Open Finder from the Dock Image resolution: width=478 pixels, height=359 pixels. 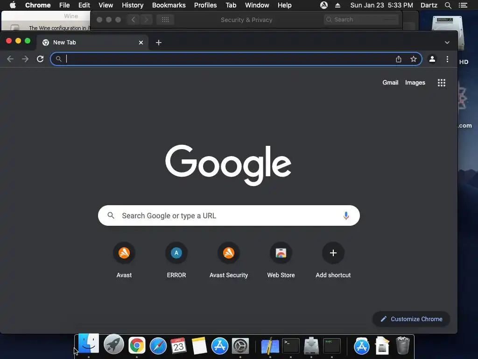[88, 345]
